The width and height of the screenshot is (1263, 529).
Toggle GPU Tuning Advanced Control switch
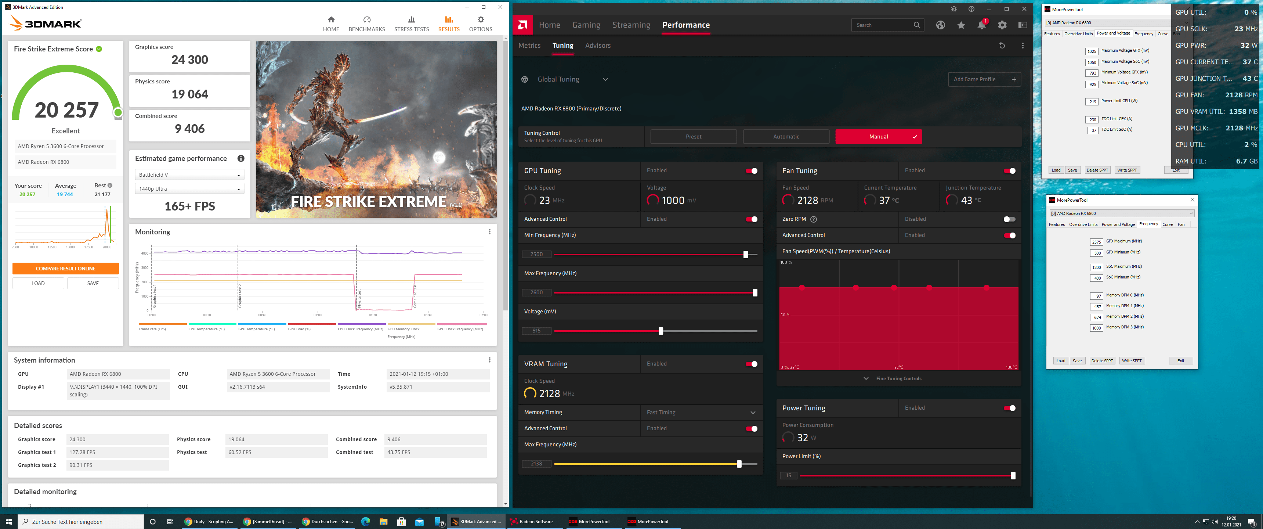tap(751, 219)
